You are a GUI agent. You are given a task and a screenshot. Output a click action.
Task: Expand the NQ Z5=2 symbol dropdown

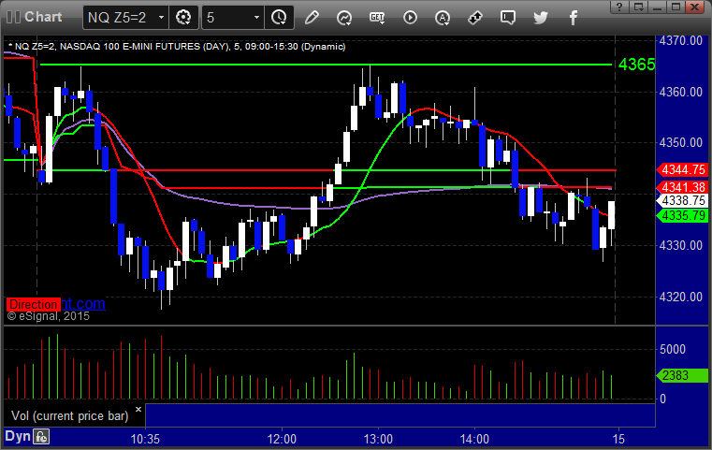click(161, 18)
